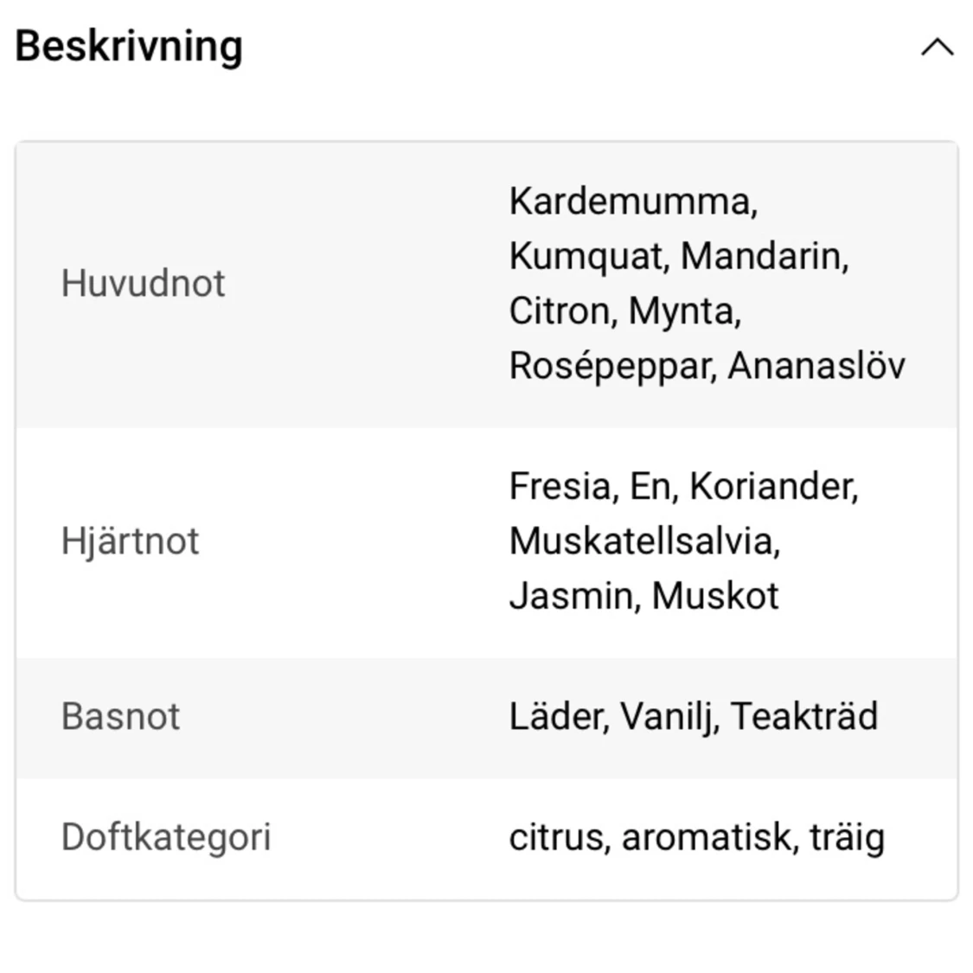Click the Muskot note text

(715, 596)
